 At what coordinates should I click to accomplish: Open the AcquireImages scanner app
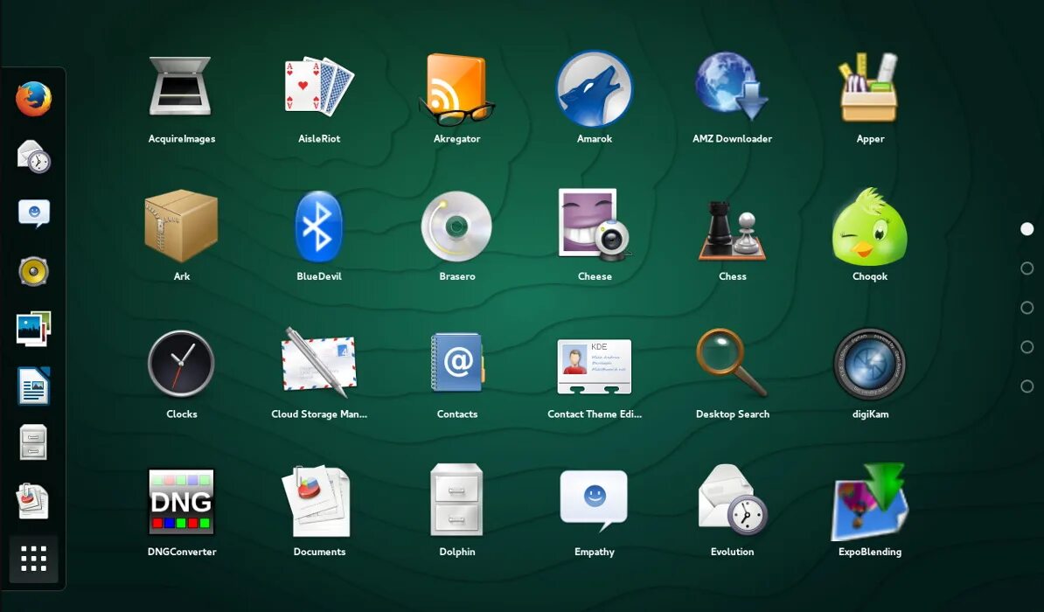181,87
